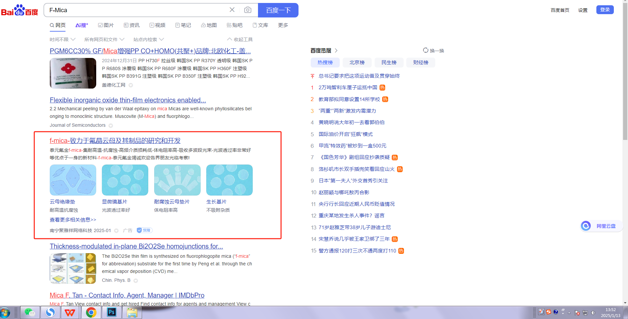Switch to the 财经榜 tab
This screenshot has width=628, height=319.
coord(420,63)
